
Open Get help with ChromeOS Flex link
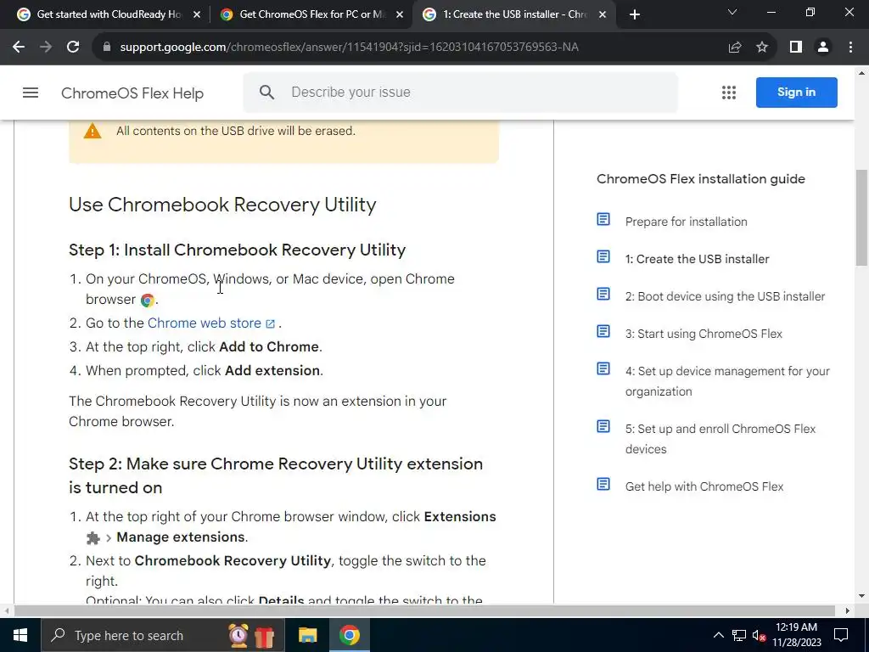pyautogui.click(x=704, y=486)
